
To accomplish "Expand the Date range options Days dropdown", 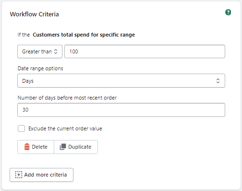I will point(121,81).
